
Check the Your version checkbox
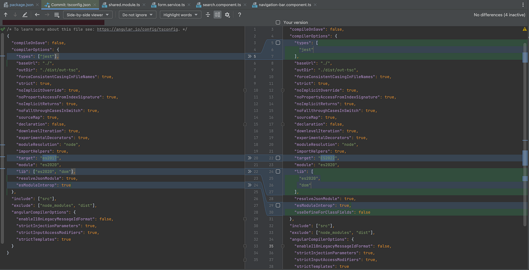click(x=278, y=22)
